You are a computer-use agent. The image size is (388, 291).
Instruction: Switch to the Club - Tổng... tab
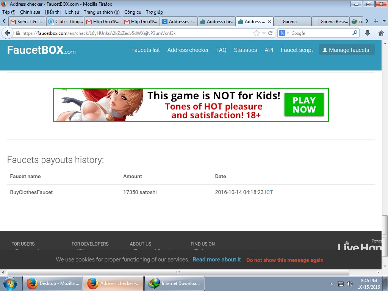click(x=65, y=22)
